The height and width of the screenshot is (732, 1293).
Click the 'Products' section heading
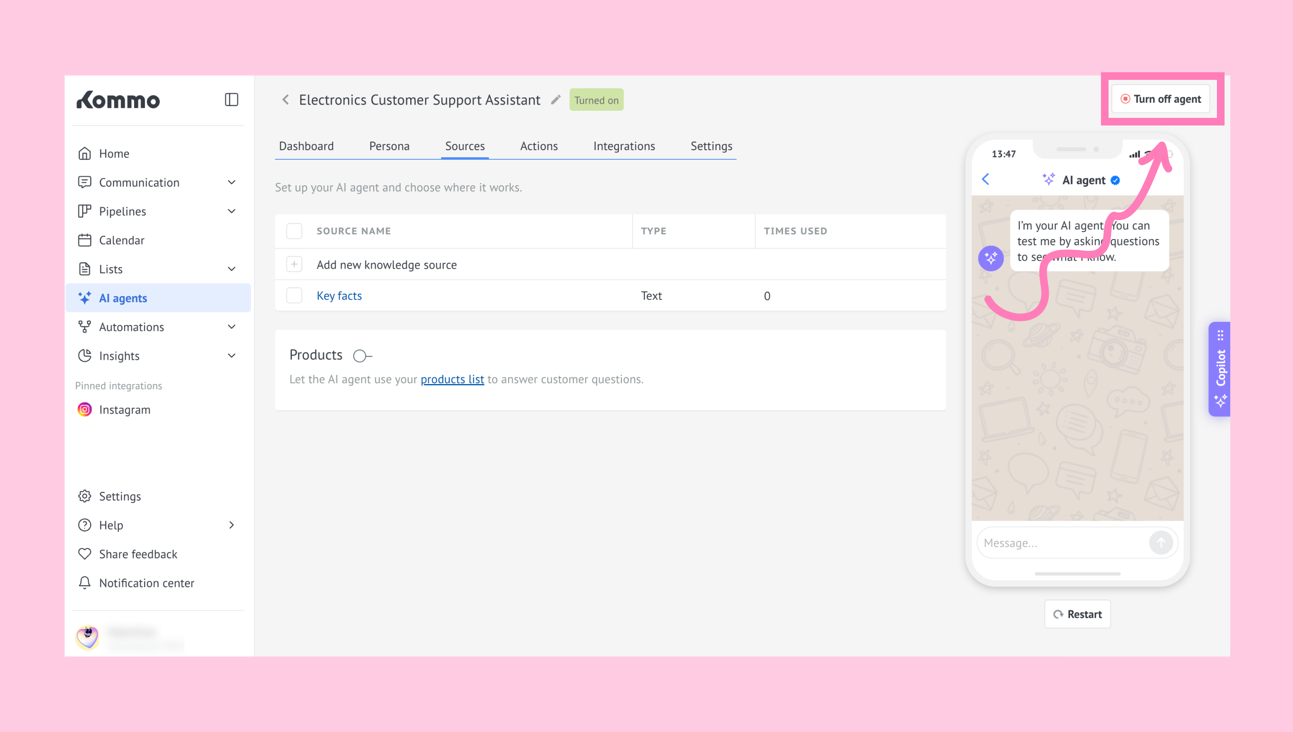[x=316, y=355]
